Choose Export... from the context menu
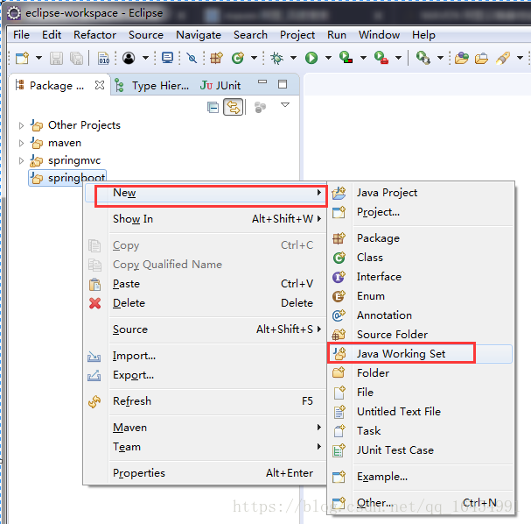This screenshot has width=531, height=524. (205, 375)
